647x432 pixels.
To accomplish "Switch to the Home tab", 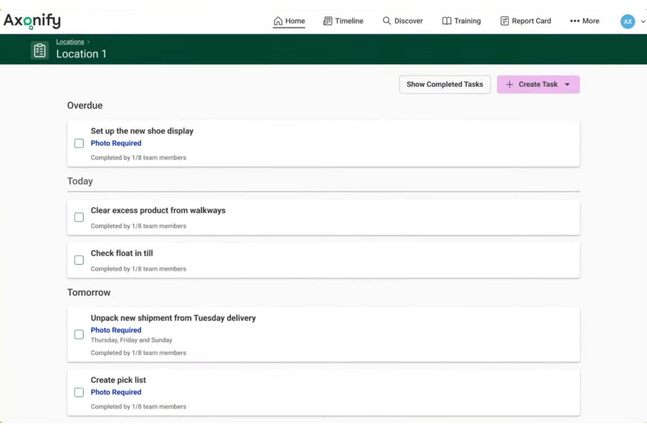I will (289, 21).
